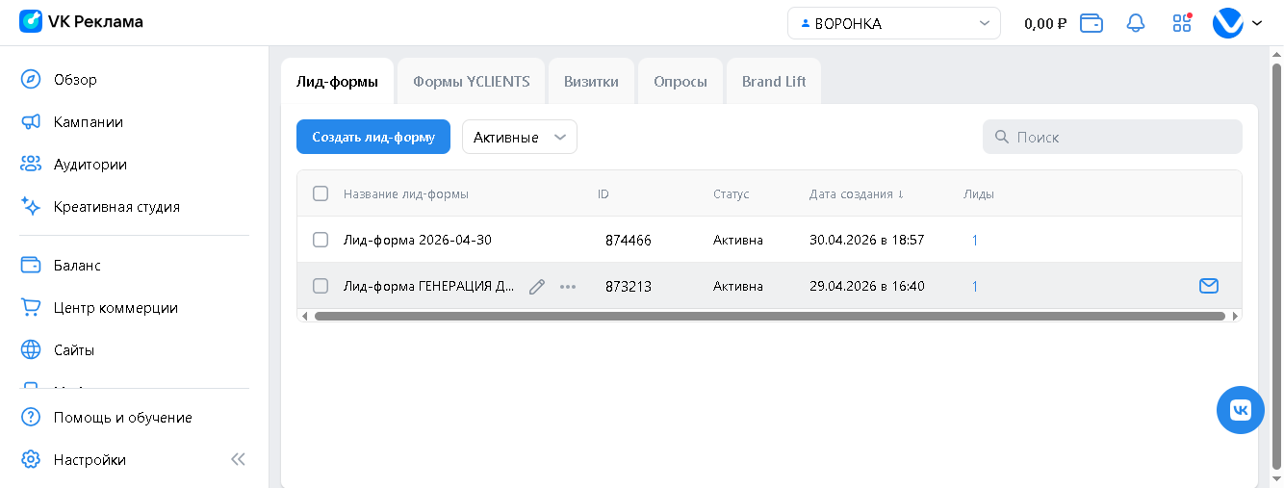Screen dimensions: 1284x488
Task: Open Обзор compass icon in sidebar
Action: 31,79
